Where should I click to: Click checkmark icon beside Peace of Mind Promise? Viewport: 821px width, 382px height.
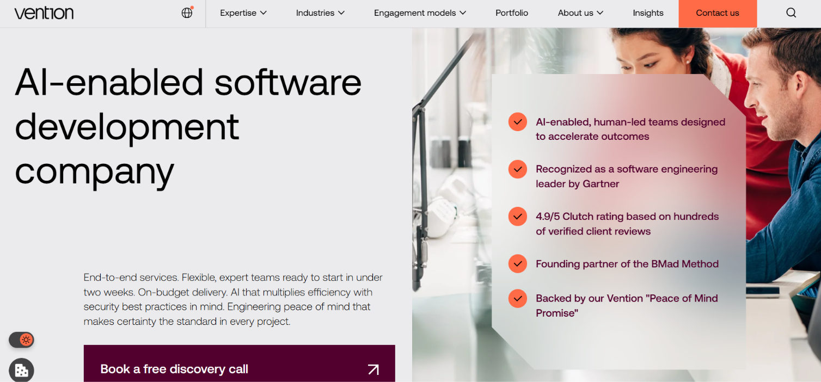pos(518,298)
